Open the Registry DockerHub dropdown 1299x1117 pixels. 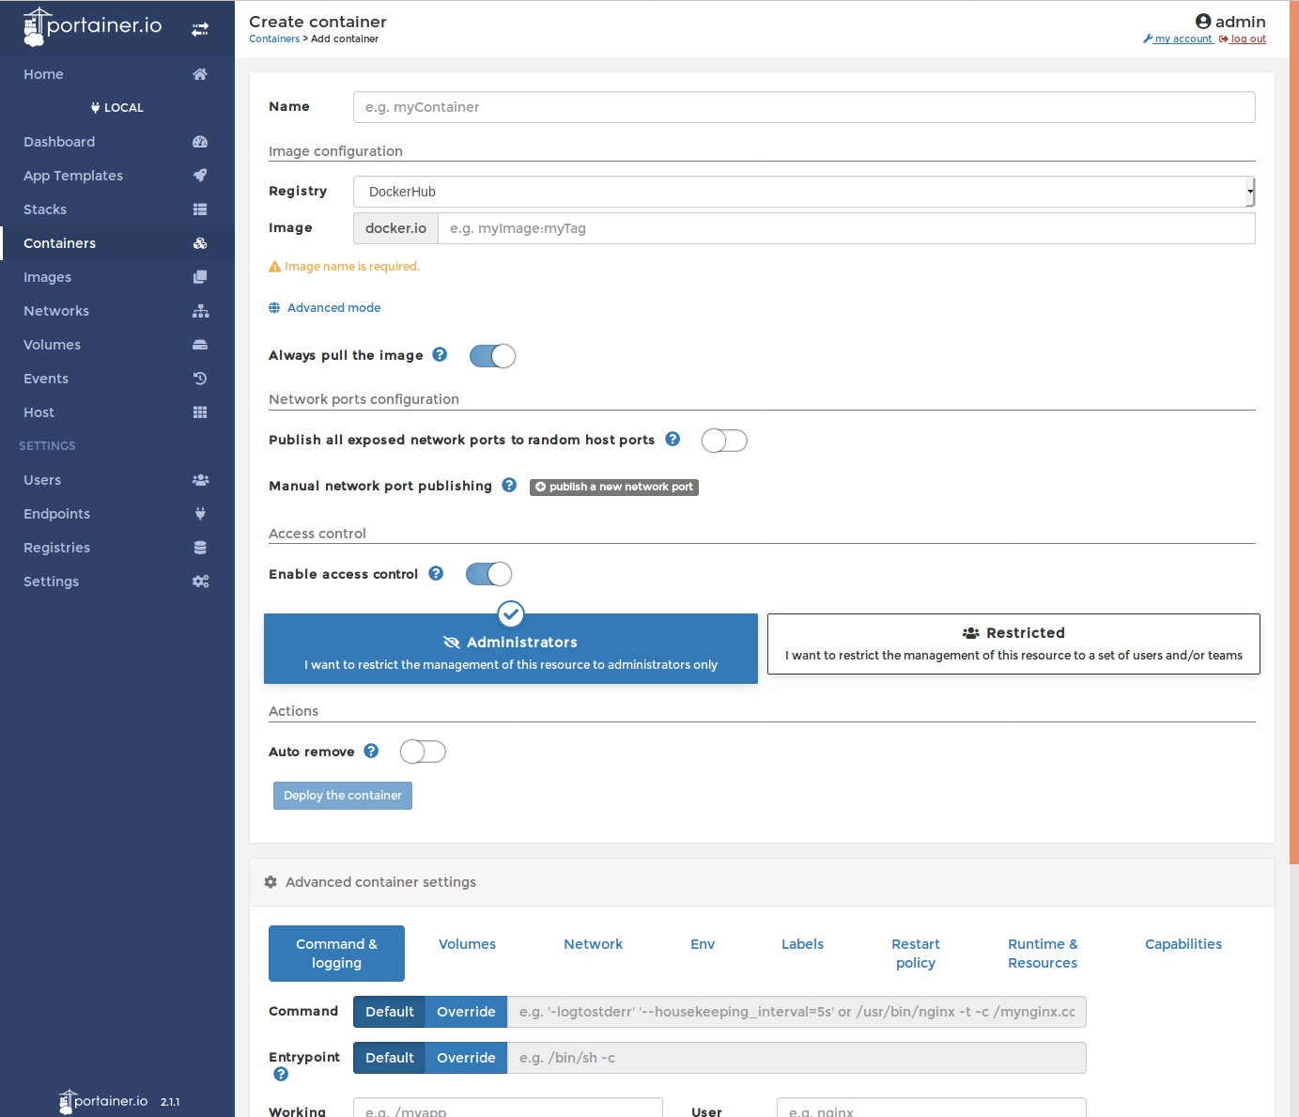(x=803, y=192)
